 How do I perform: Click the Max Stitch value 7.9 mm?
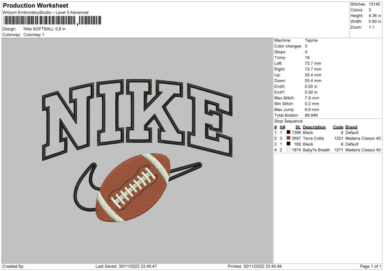tap(312, 98)
